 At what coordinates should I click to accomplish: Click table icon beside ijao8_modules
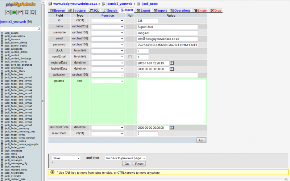point(2,166)
